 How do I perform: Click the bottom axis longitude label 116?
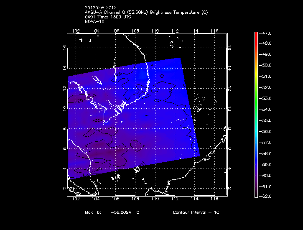click(x=214, y=199)
